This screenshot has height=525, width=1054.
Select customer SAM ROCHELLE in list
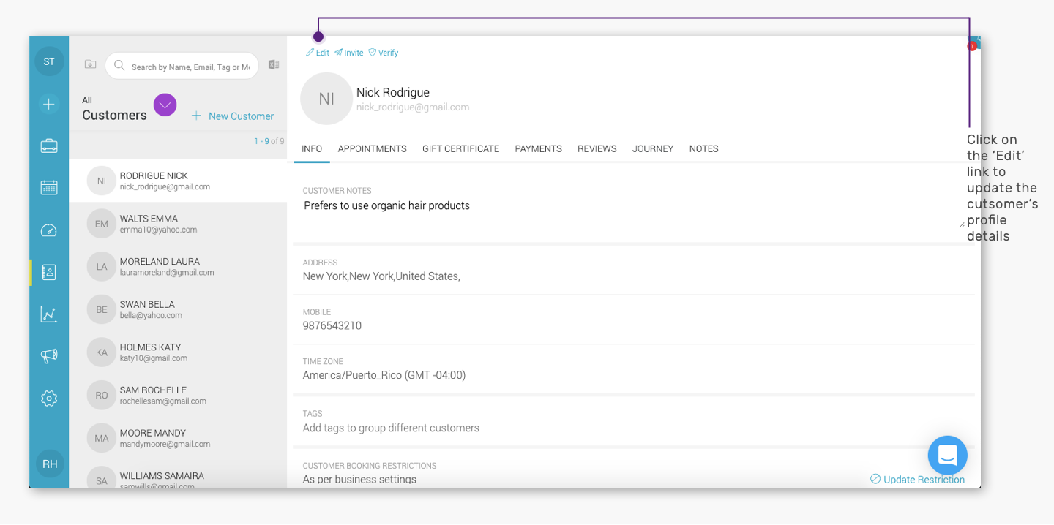tap(178, 395)
